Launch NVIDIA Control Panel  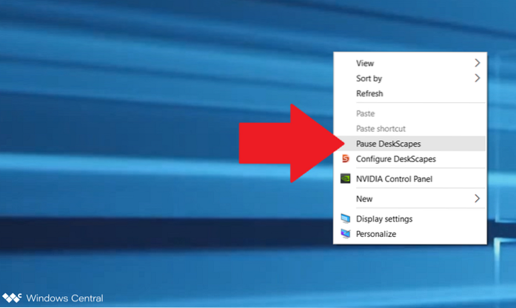(x=394, y=178)
